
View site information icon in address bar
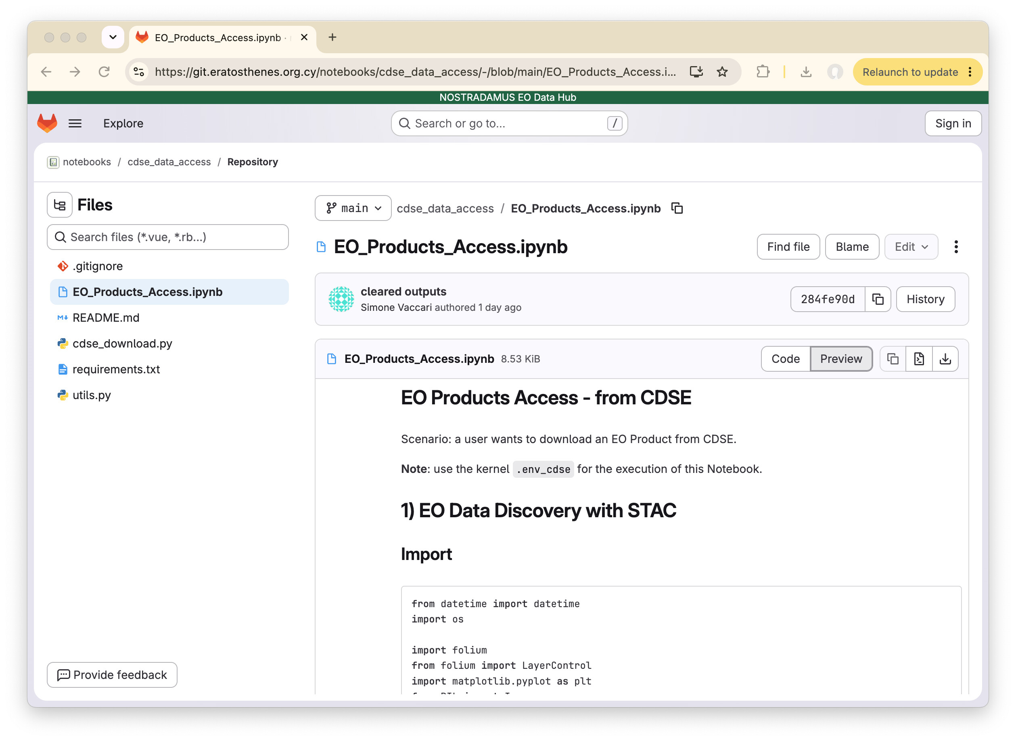tap(139, 72)
